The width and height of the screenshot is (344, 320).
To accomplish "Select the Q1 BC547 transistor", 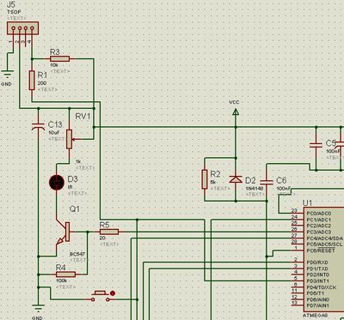I will tap(64, 233).
